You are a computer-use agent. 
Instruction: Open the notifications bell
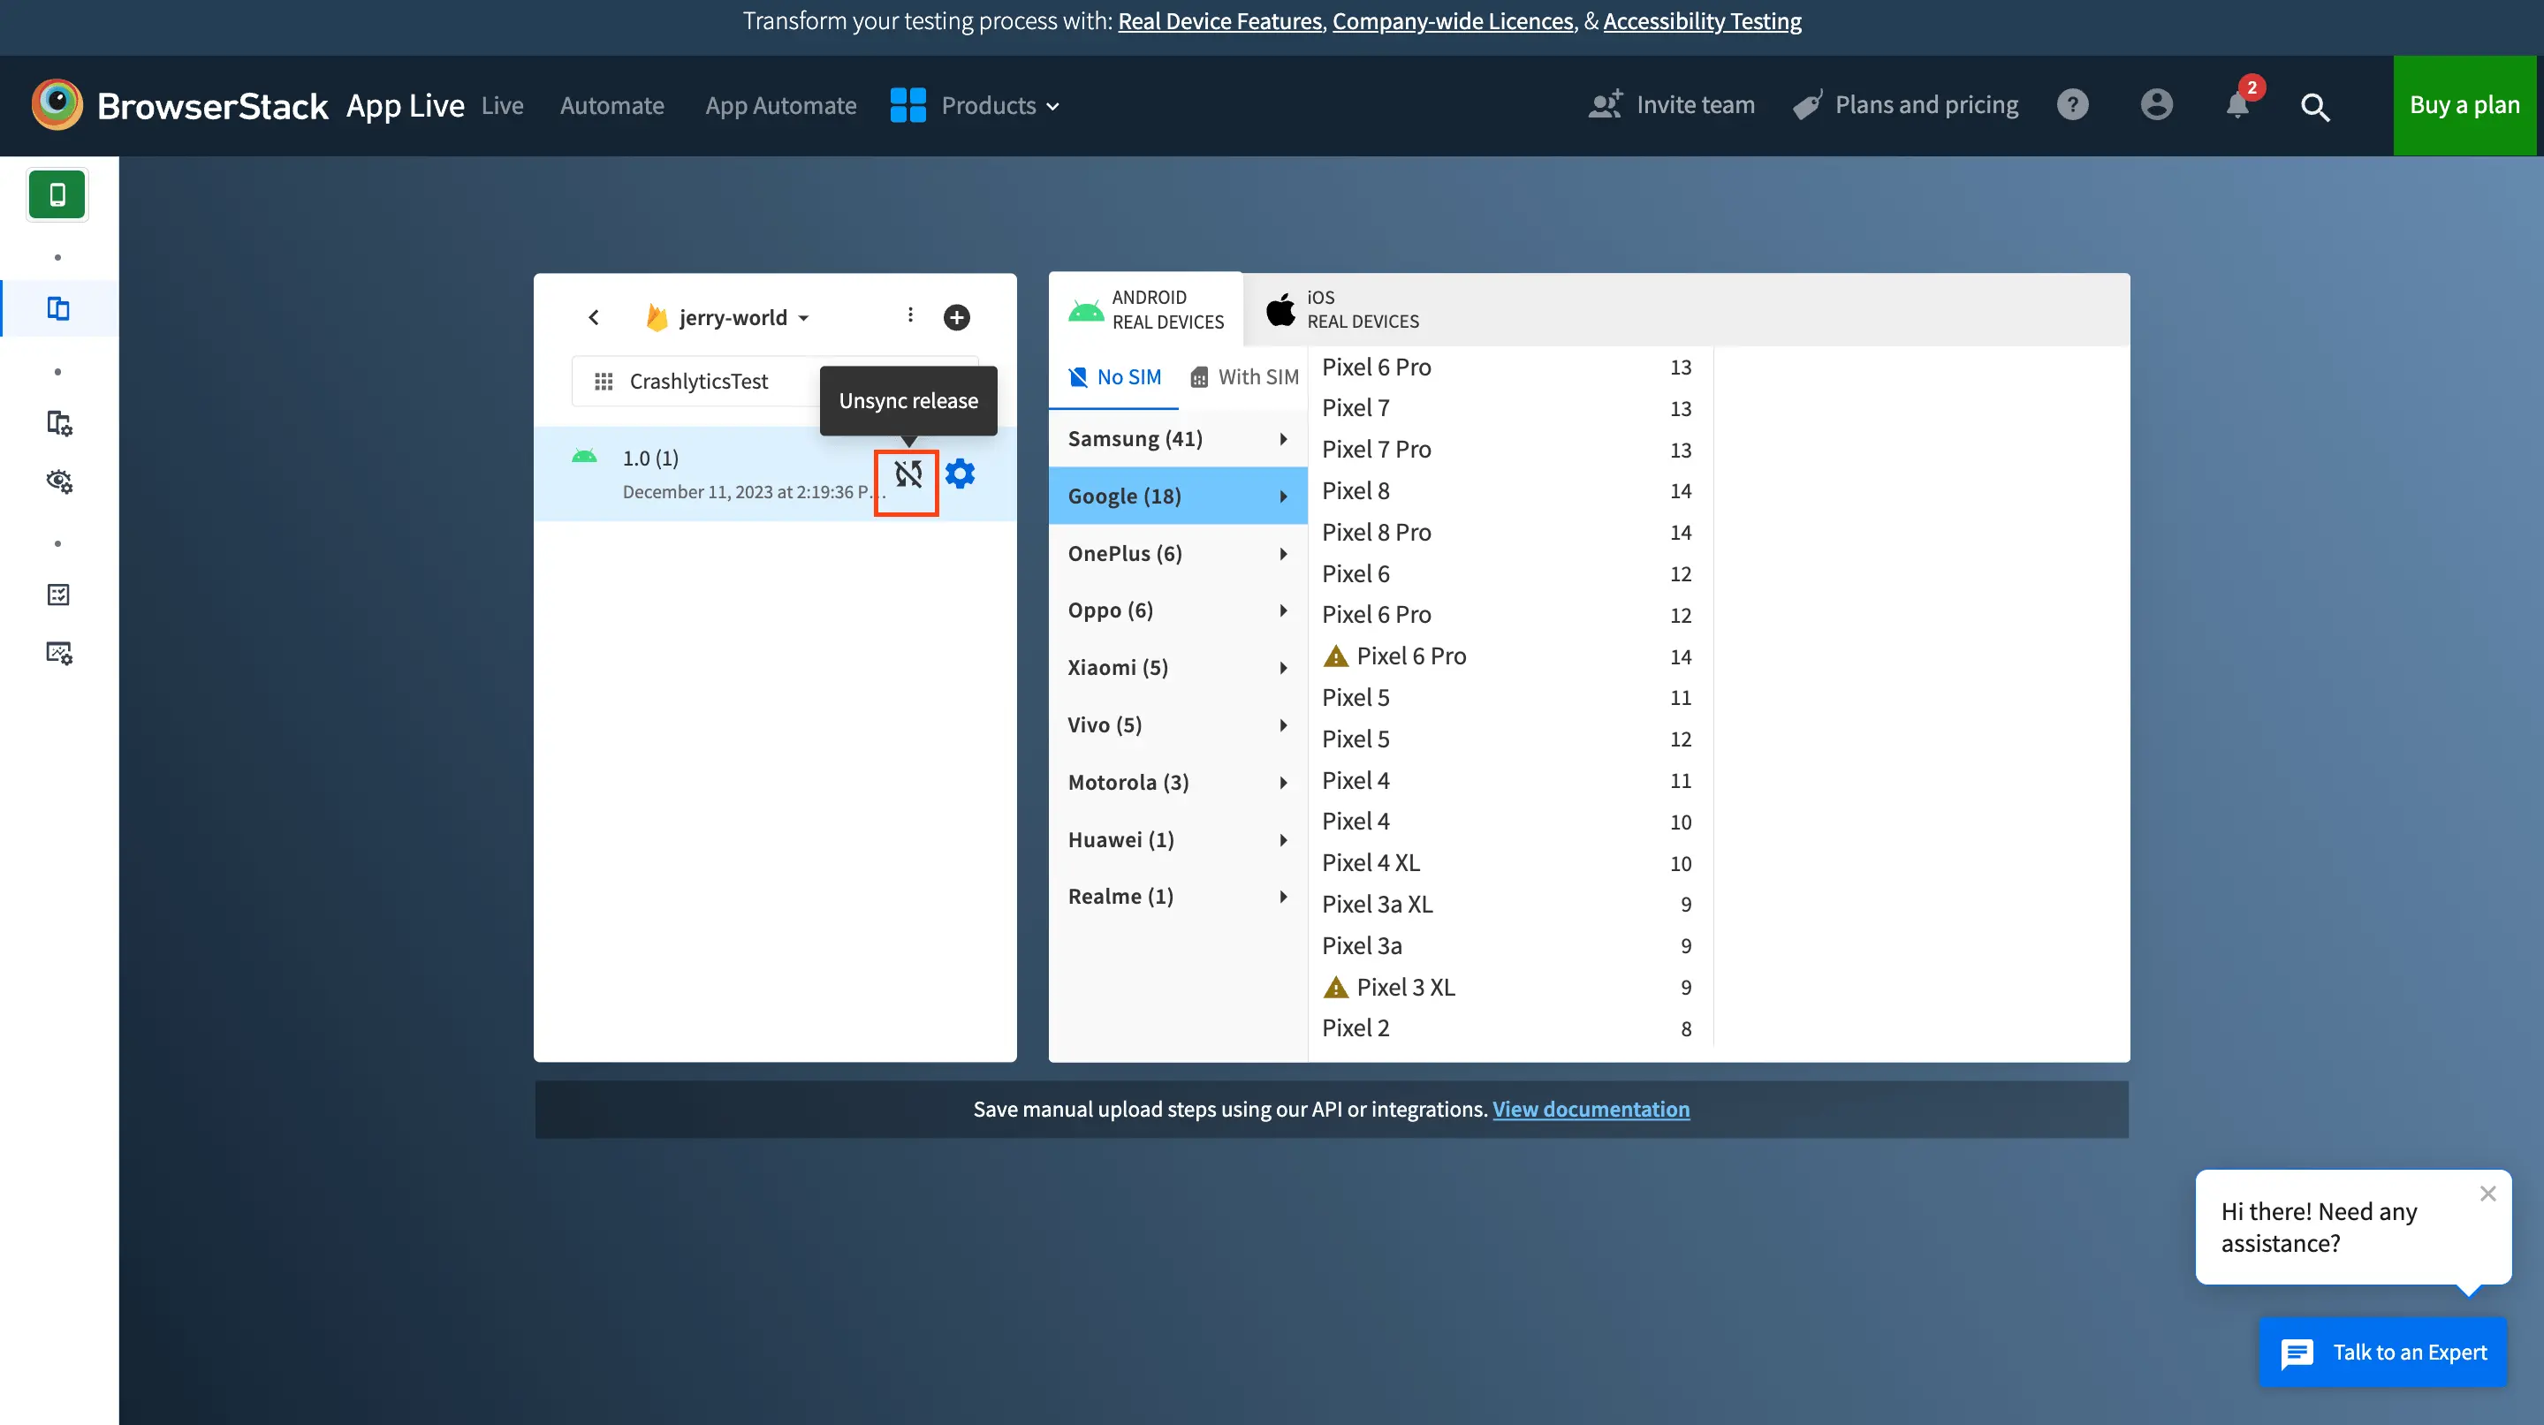pos(2236,104)
